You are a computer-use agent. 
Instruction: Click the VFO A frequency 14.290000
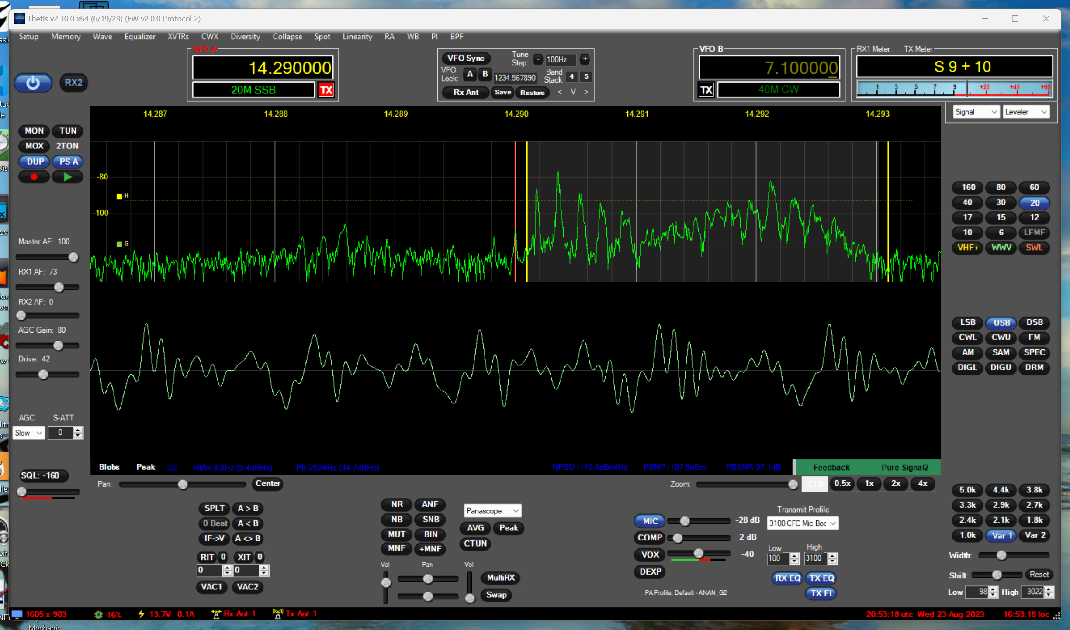click(263, 68)
